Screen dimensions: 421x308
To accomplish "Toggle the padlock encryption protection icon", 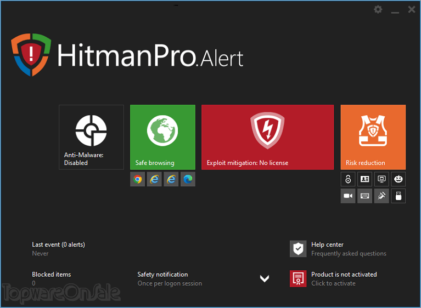I will point(348,179).
